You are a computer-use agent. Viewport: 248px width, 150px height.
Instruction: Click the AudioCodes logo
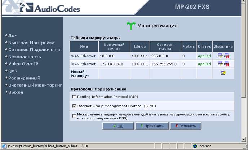[50, 8]
